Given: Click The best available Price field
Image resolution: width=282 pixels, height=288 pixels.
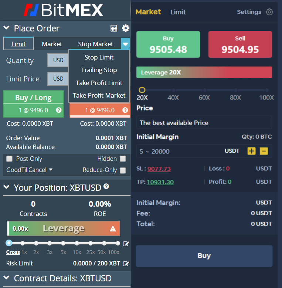Looking at the screenshot, I should [204, 122].
